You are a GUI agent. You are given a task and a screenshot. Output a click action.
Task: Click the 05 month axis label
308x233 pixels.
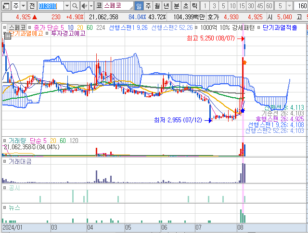pyautogui.click(x=128, y=228)
